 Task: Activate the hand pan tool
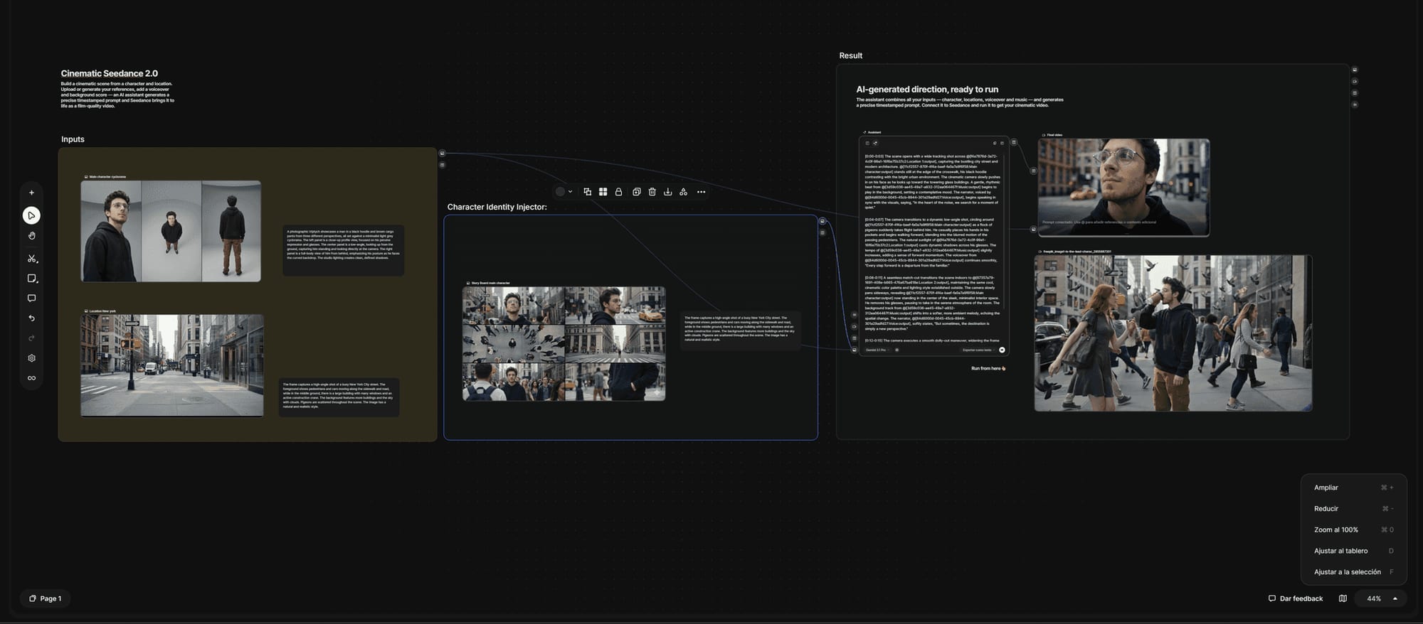(x=31, y=236)
